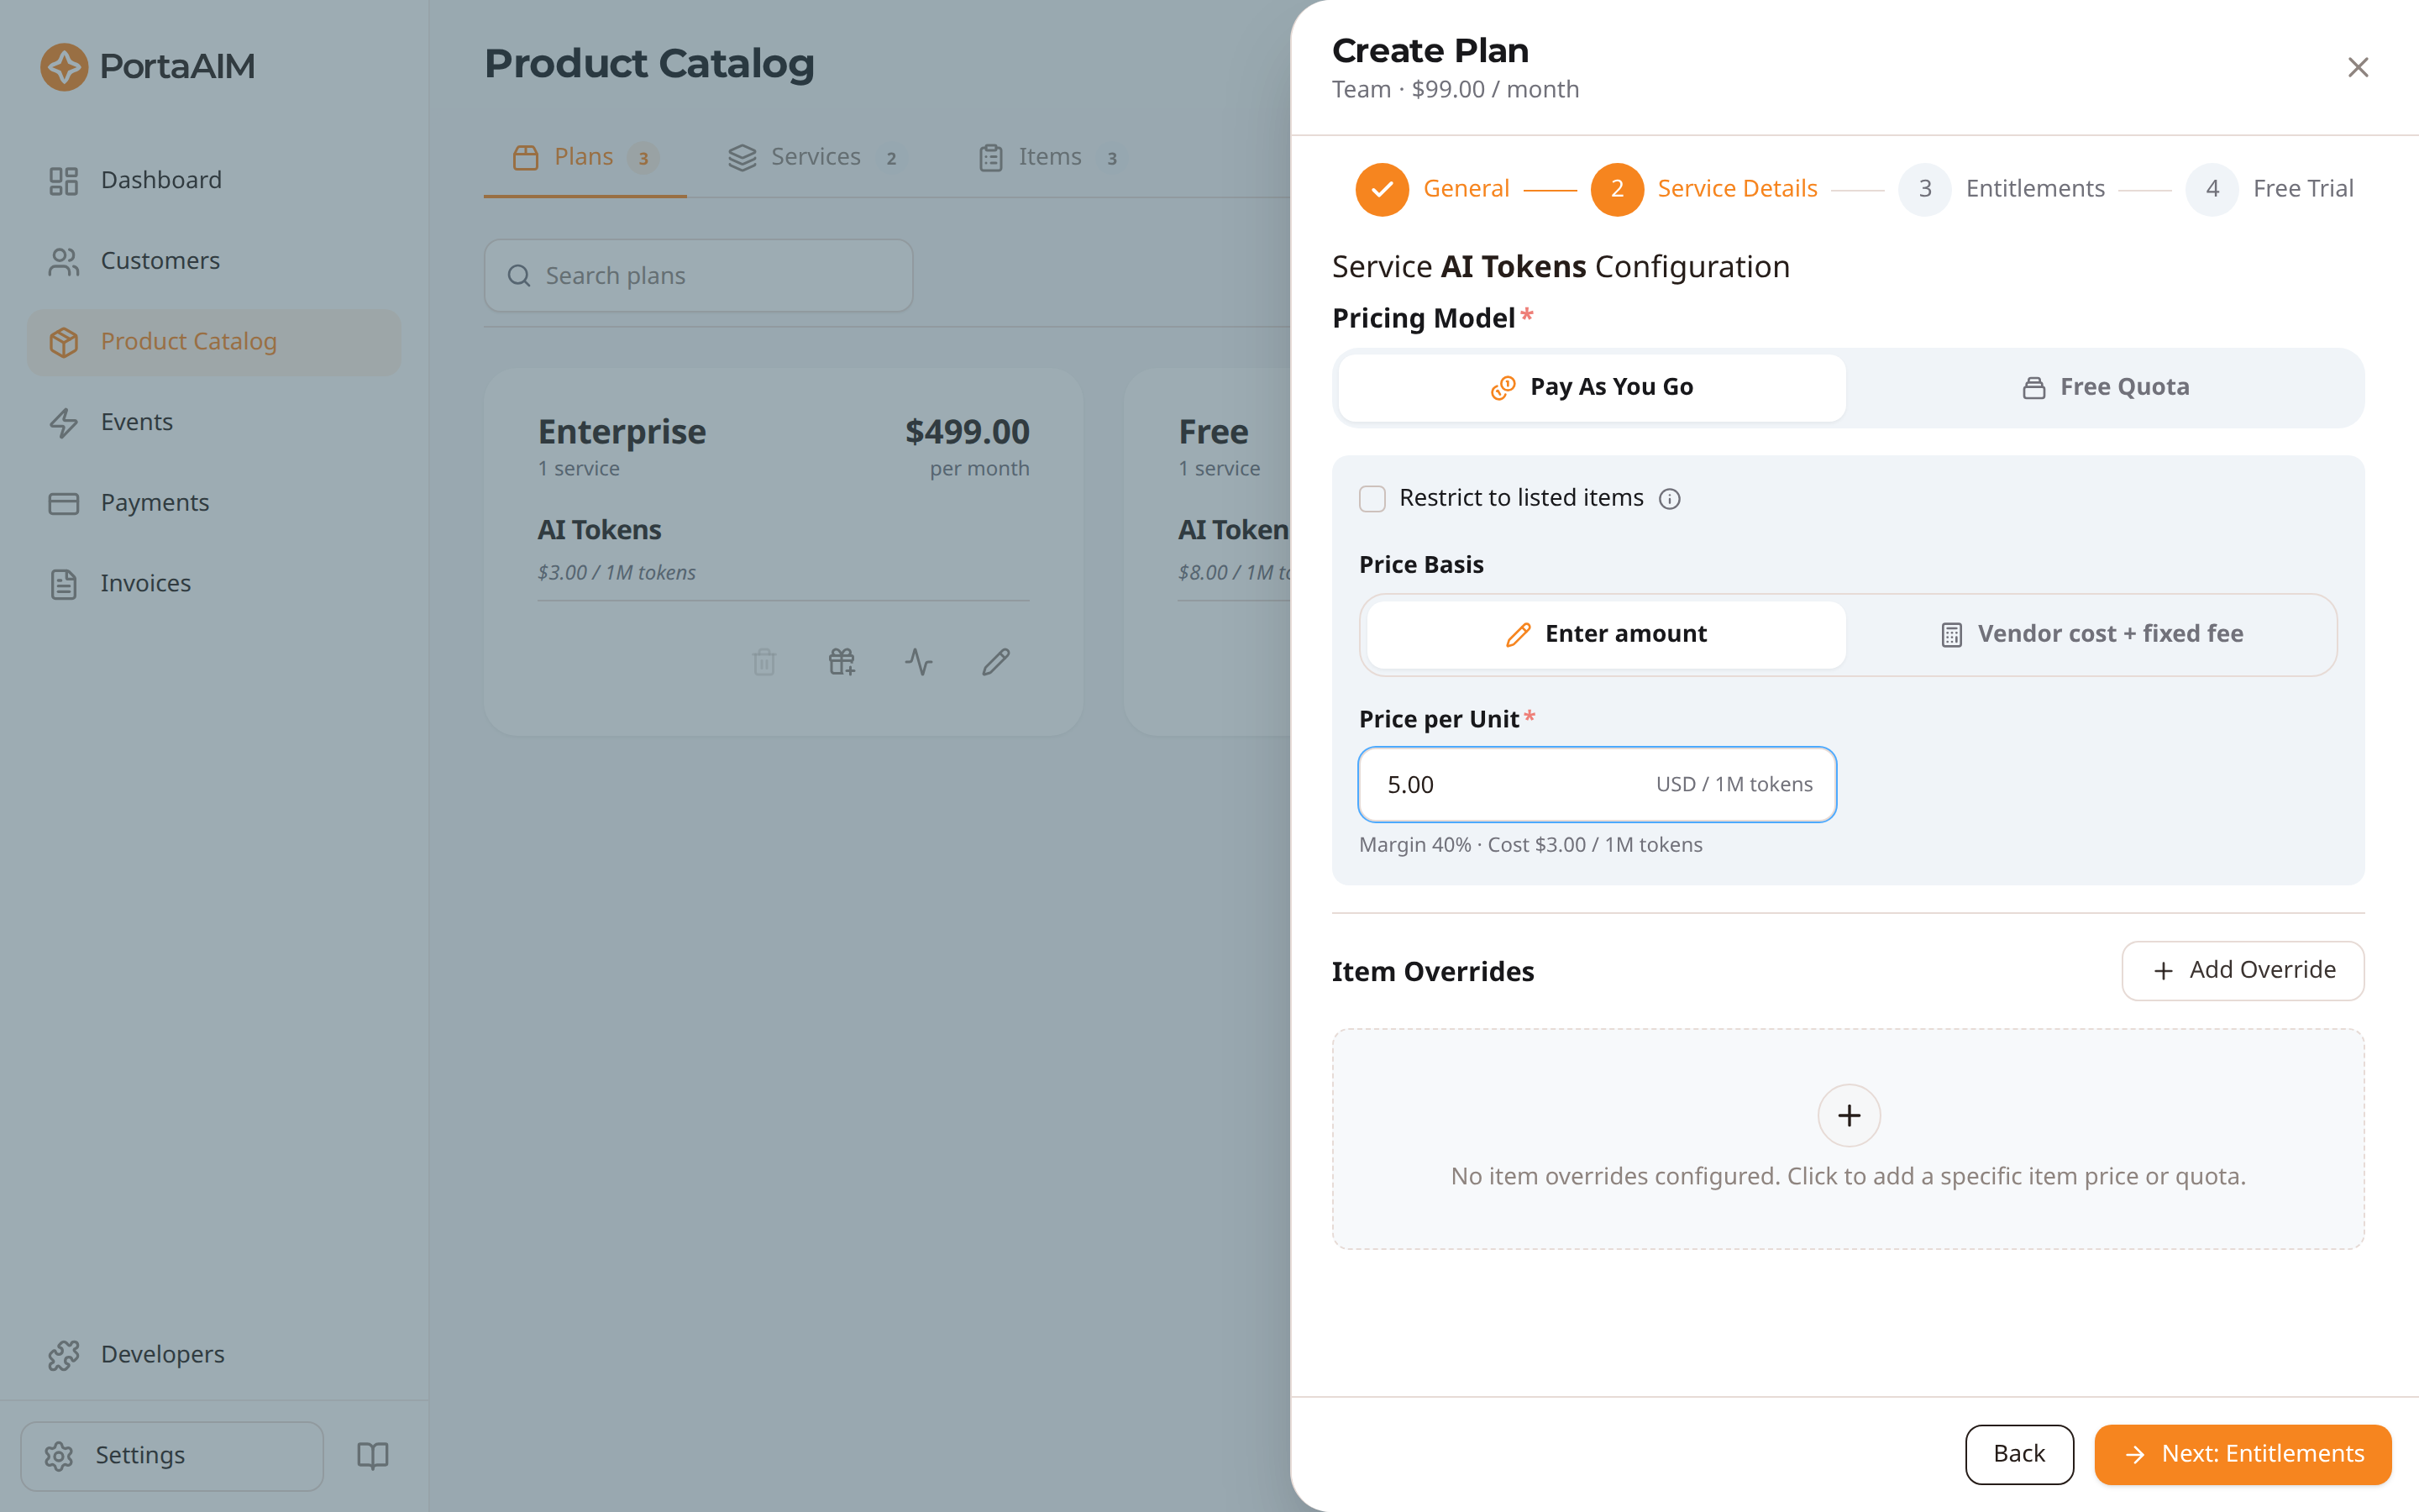The width and height of the screenshot is (2419, 1512).
Task: Edit Enterprise plan with the pencil icon
Action: (995, 661)
